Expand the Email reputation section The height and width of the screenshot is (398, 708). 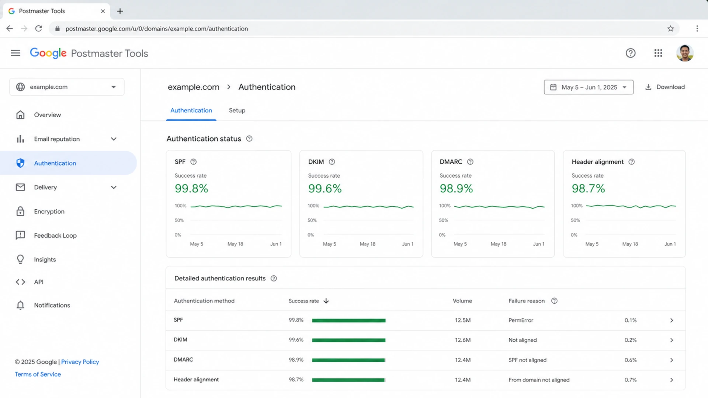pyautogui.click(x=114, y=139)
